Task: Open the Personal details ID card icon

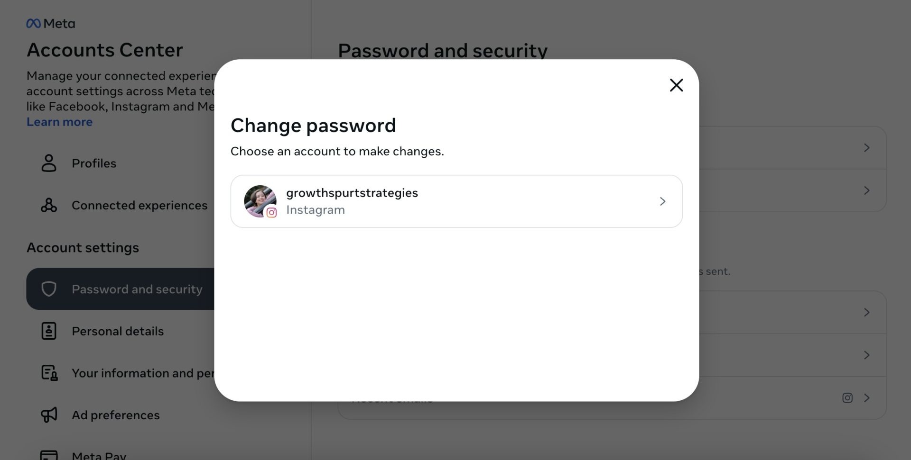Action: pos(48,331)
